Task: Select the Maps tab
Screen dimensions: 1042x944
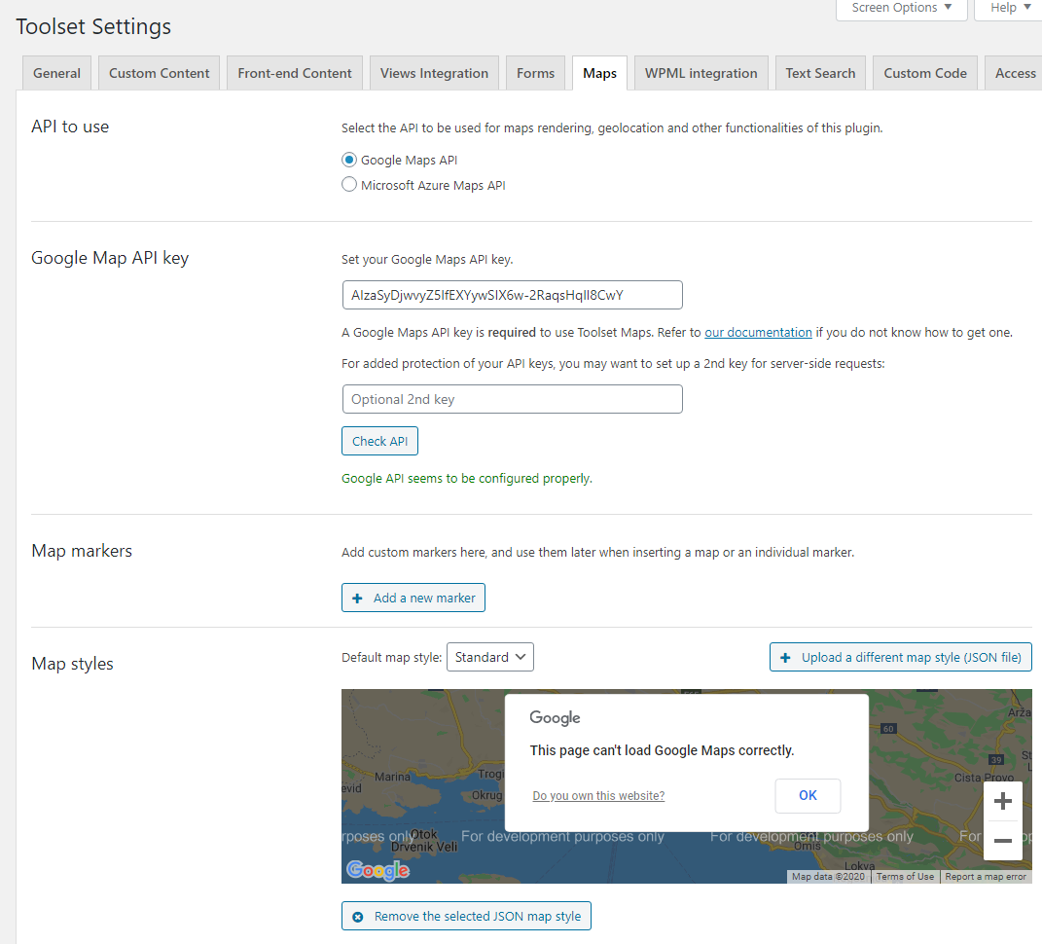Action: click(x=599, y=73)
